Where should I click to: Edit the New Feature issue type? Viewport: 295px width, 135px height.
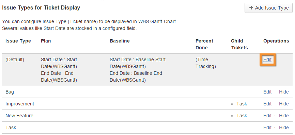tap(267, 116)
